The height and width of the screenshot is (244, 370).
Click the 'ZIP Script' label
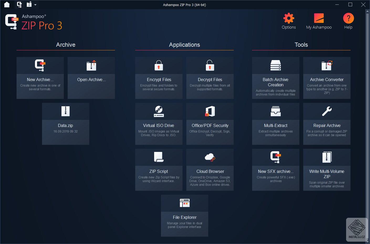159,171
